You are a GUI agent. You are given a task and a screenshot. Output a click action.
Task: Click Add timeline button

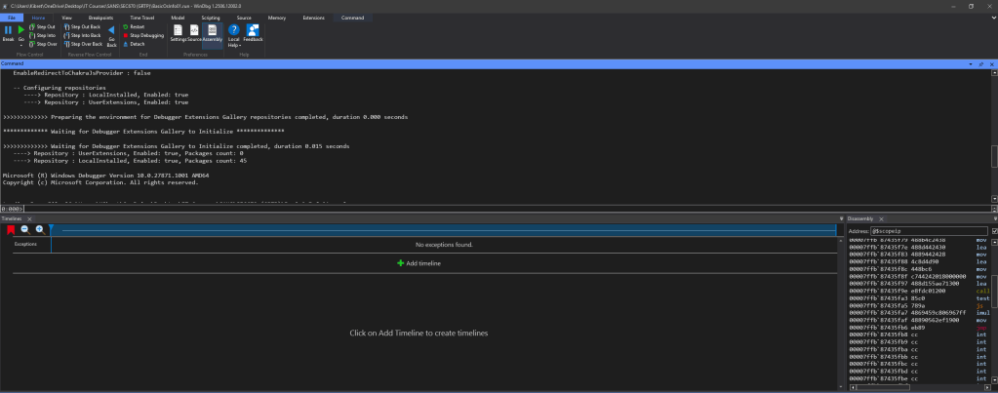click(419, 263)
